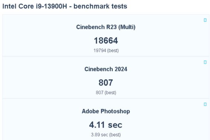Click the word 'Photoshop' in the third card
The height and width of the screenshot is (140, 210).
tap(115, 111)
